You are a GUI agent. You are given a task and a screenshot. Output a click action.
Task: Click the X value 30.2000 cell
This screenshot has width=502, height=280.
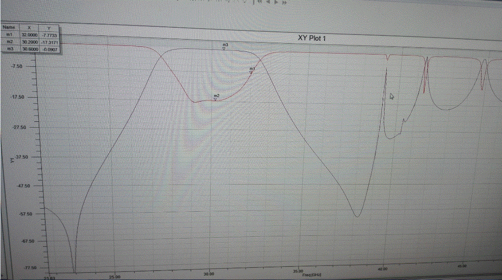[30, 42]
